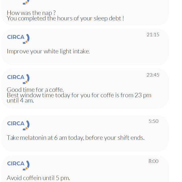Select the 21:15 timestamp

tap(153, 35)
